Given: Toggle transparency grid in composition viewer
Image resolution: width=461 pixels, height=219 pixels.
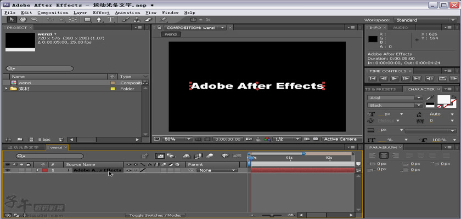Looking at the screenshot, I should point(316,139).
